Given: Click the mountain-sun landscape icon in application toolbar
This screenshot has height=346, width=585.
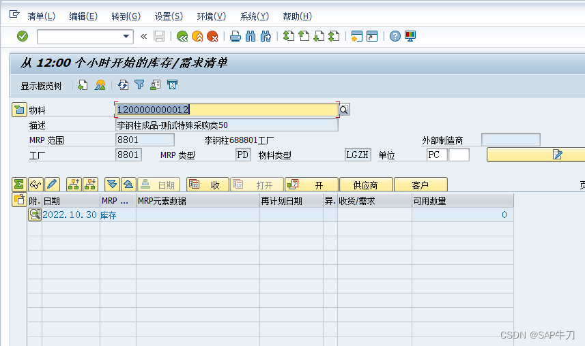Looking at the screenshot, I should [x=100, y=85].
